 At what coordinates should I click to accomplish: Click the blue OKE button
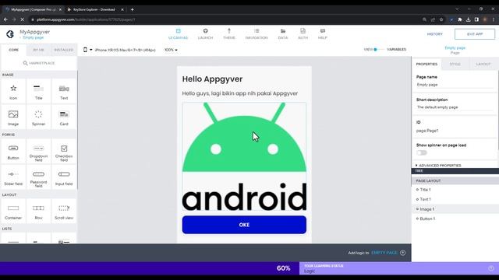pyautogui.click(x=244, y=225)
